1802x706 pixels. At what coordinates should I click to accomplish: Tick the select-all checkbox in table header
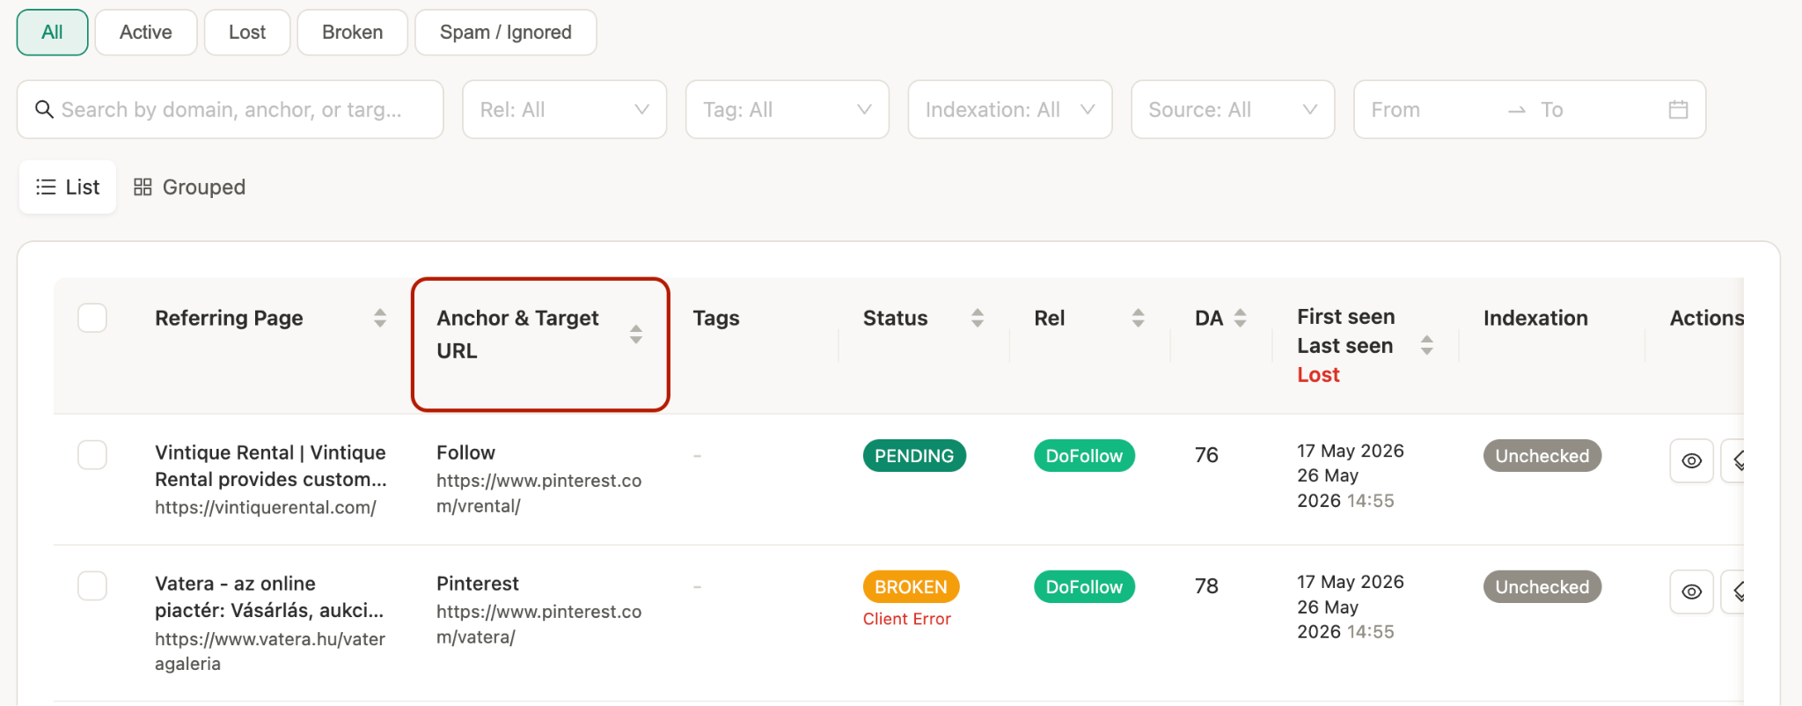92,318
